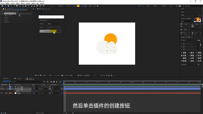Select the Clone Stamp tool

pos(34,6)
